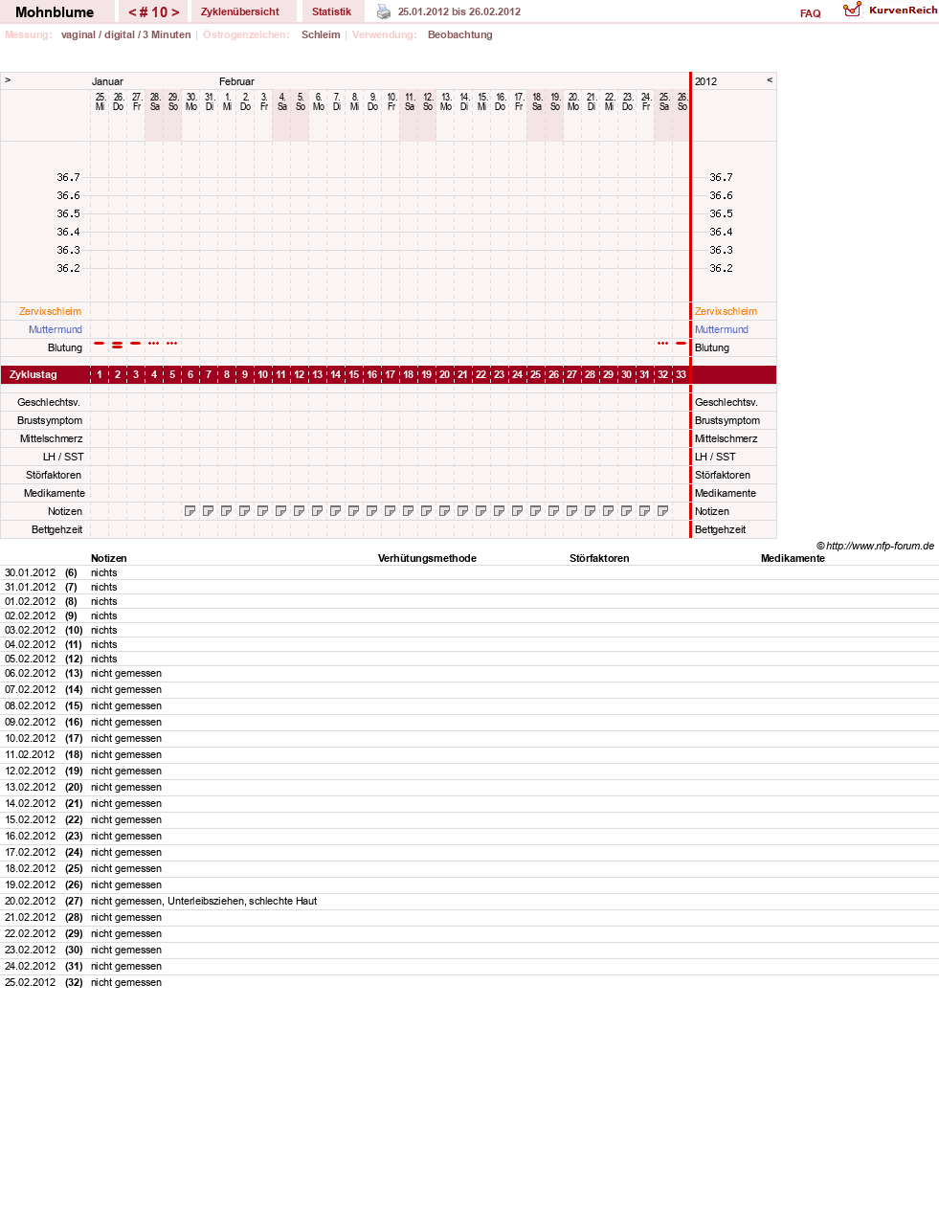Click the double bleeding marker on cycle day 2
939x1208 pixels.
pyautogui.click(x=118, y=345)
